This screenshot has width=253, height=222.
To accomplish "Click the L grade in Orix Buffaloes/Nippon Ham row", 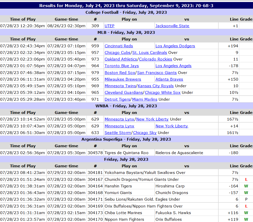I will pyautogui.click(x=246, y=206).
